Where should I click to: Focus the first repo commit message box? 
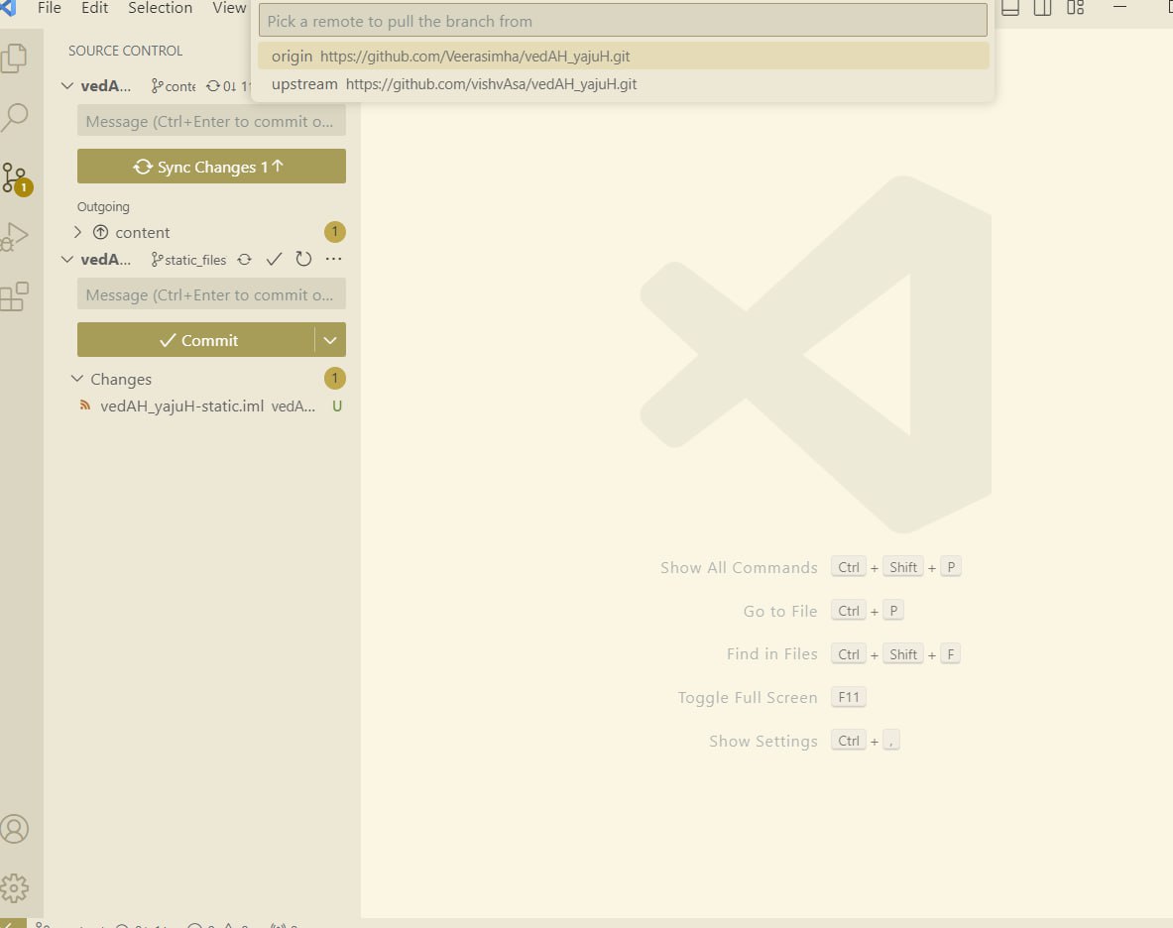(x=212, y=121)
